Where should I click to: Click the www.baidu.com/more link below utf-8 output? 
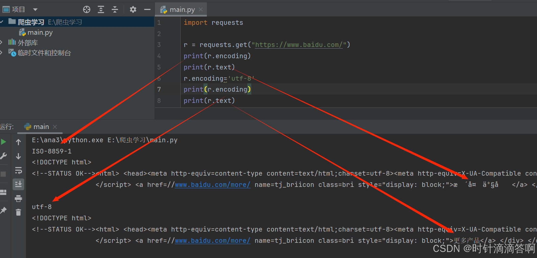pyautogui.click(x=212, y=240)
